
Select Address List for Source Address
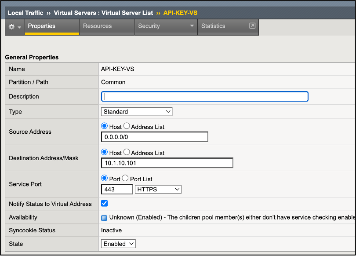point(127,126)
